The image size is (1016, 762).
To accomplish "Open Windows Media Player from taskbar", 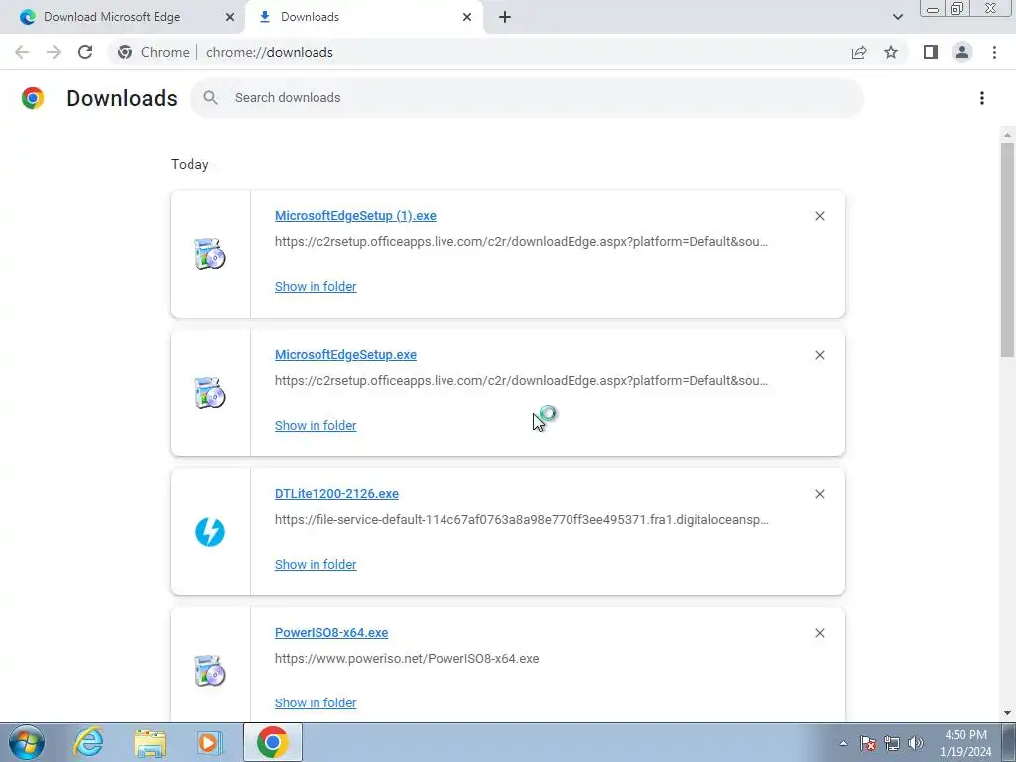I will [209, 742].
